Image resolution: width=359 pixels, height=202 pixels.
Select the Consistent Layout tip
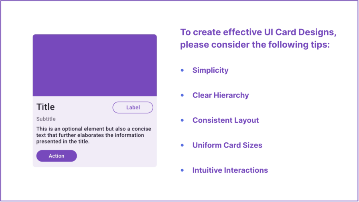point(225,120)
